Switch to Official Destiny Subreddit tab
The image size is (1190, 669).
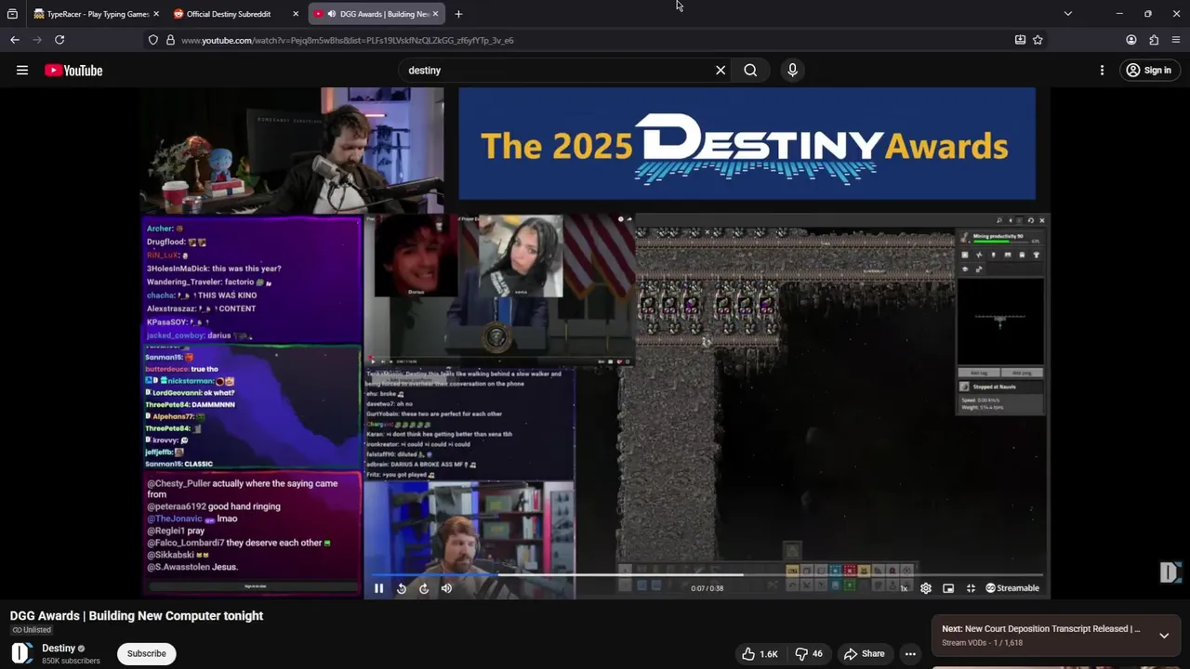236,14
